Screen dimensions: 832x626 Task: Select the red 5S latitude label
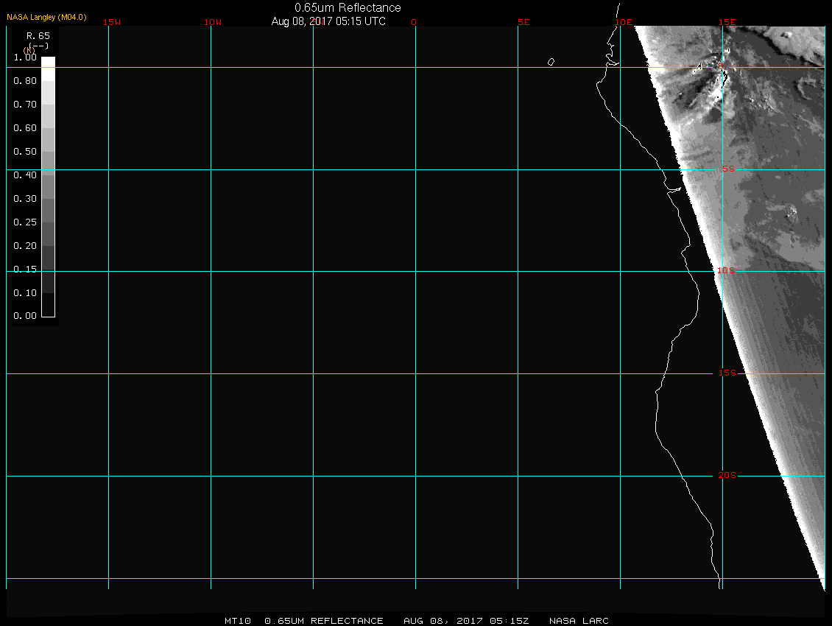click(x=727, y=169)
